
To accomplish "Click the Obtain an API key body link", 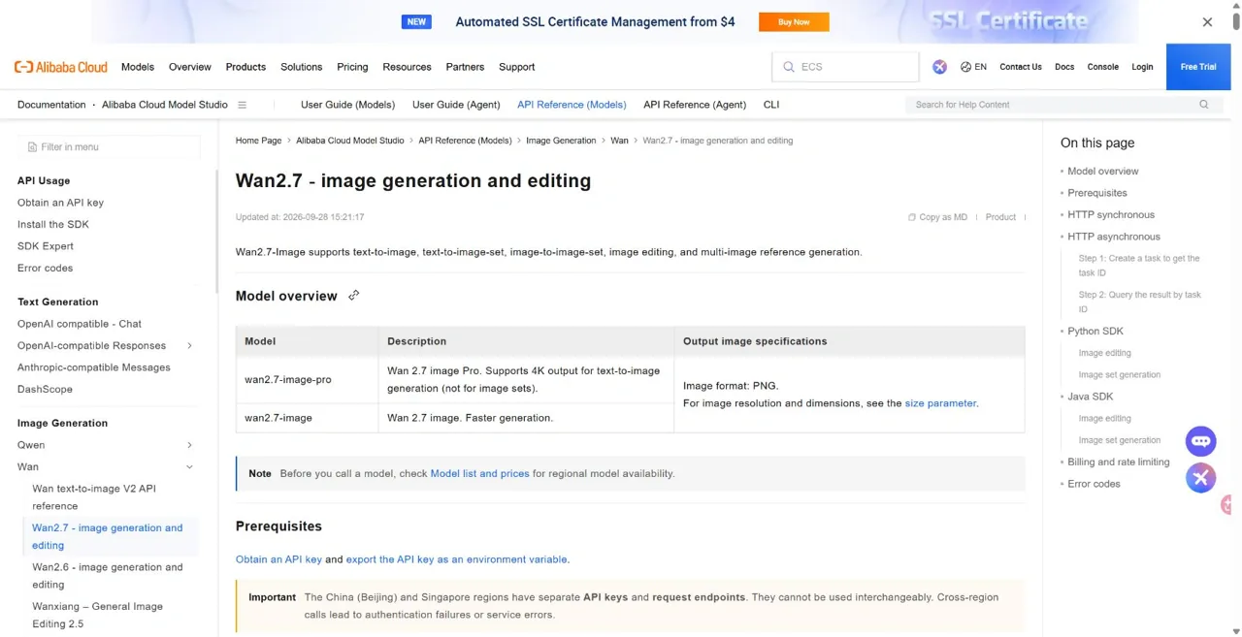I will pos(278,559).
